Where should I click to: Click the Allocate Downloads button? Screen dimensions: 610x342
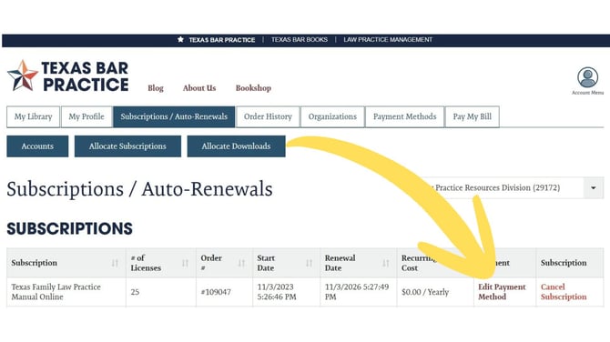[x=236, y=146]
